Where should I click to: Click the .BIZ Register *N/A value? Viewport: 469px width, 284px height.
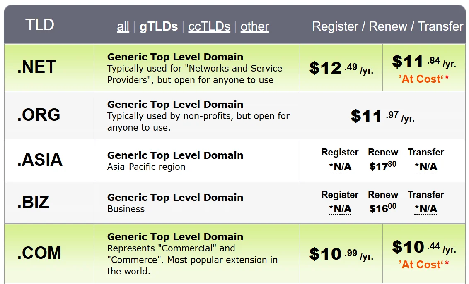pyautogui.click(x=340, y=209)
